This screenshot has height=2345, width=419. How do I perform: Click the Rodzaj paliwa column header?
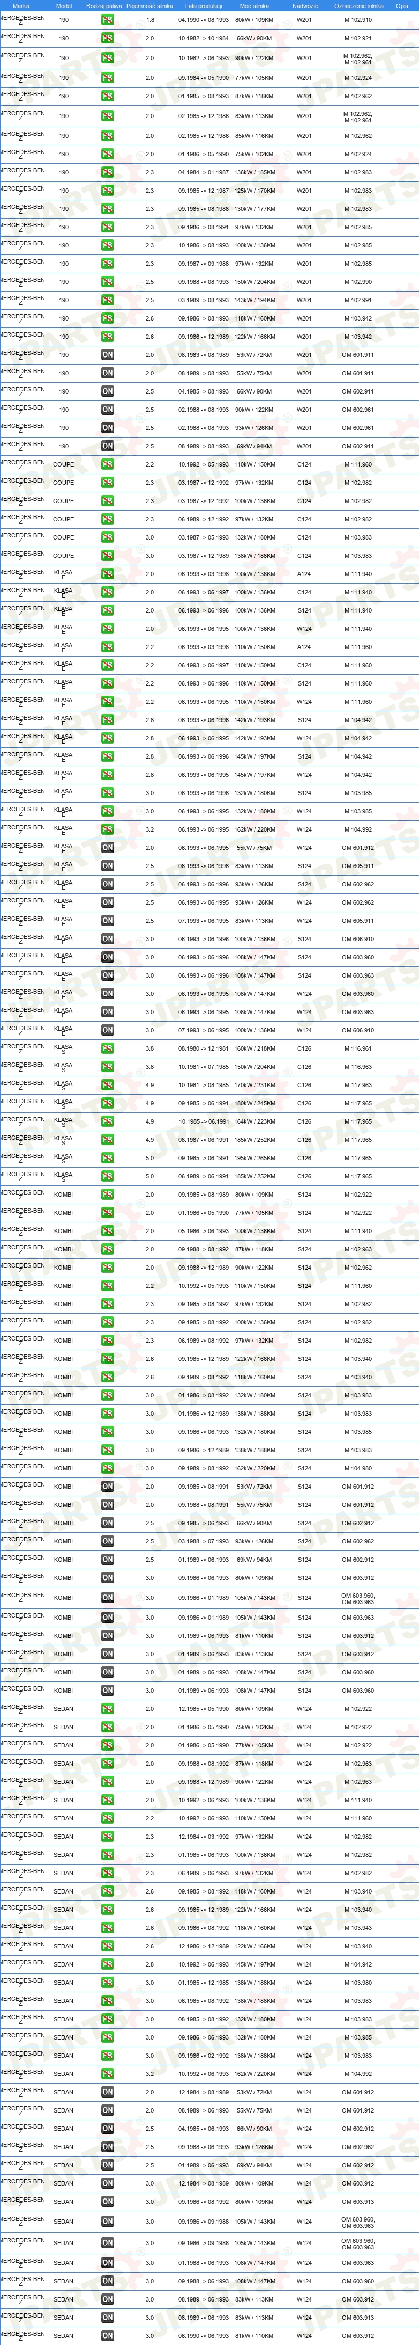tap(103, 5)
